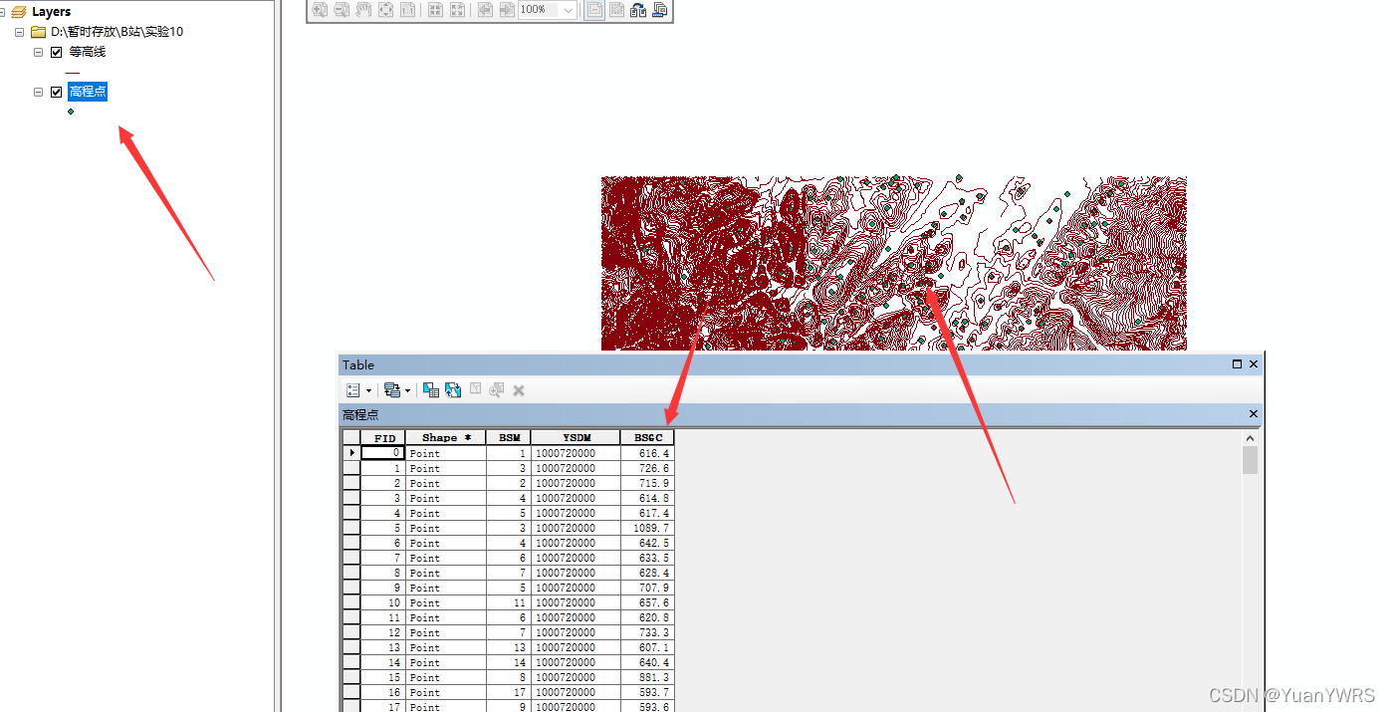Screen dimensions: 1390x712
Task: Go forward to next layout extent
Action: 507,10
